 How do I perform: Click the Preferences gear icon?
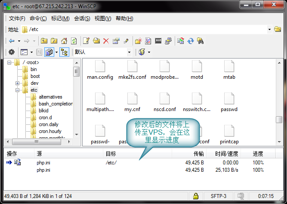click(12, 52)
